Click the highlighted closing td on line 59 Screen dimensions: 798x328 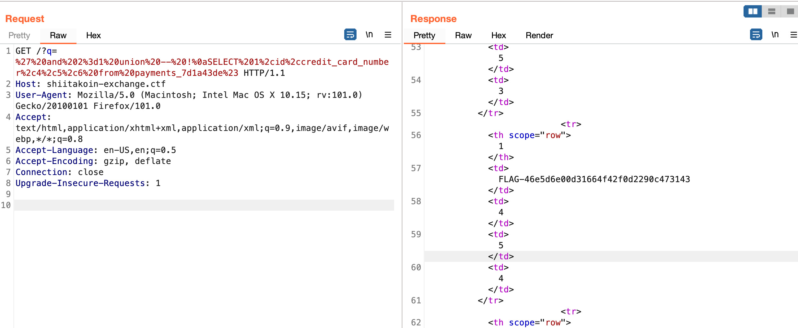click(x=501, y=256)
